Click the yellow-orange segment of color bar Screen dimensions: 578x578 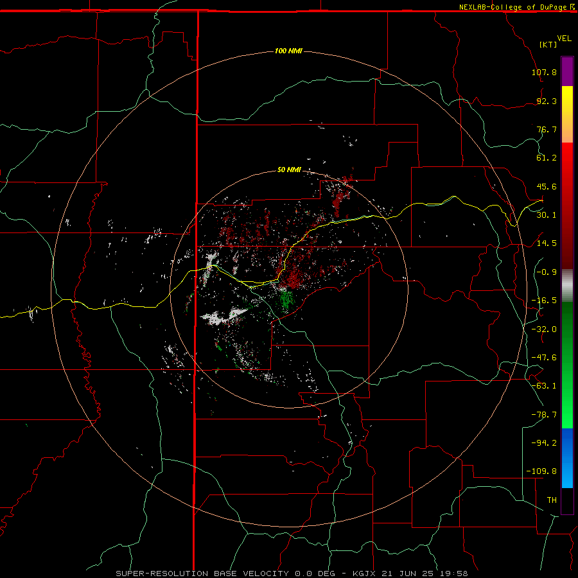click(x=567, y=114)
